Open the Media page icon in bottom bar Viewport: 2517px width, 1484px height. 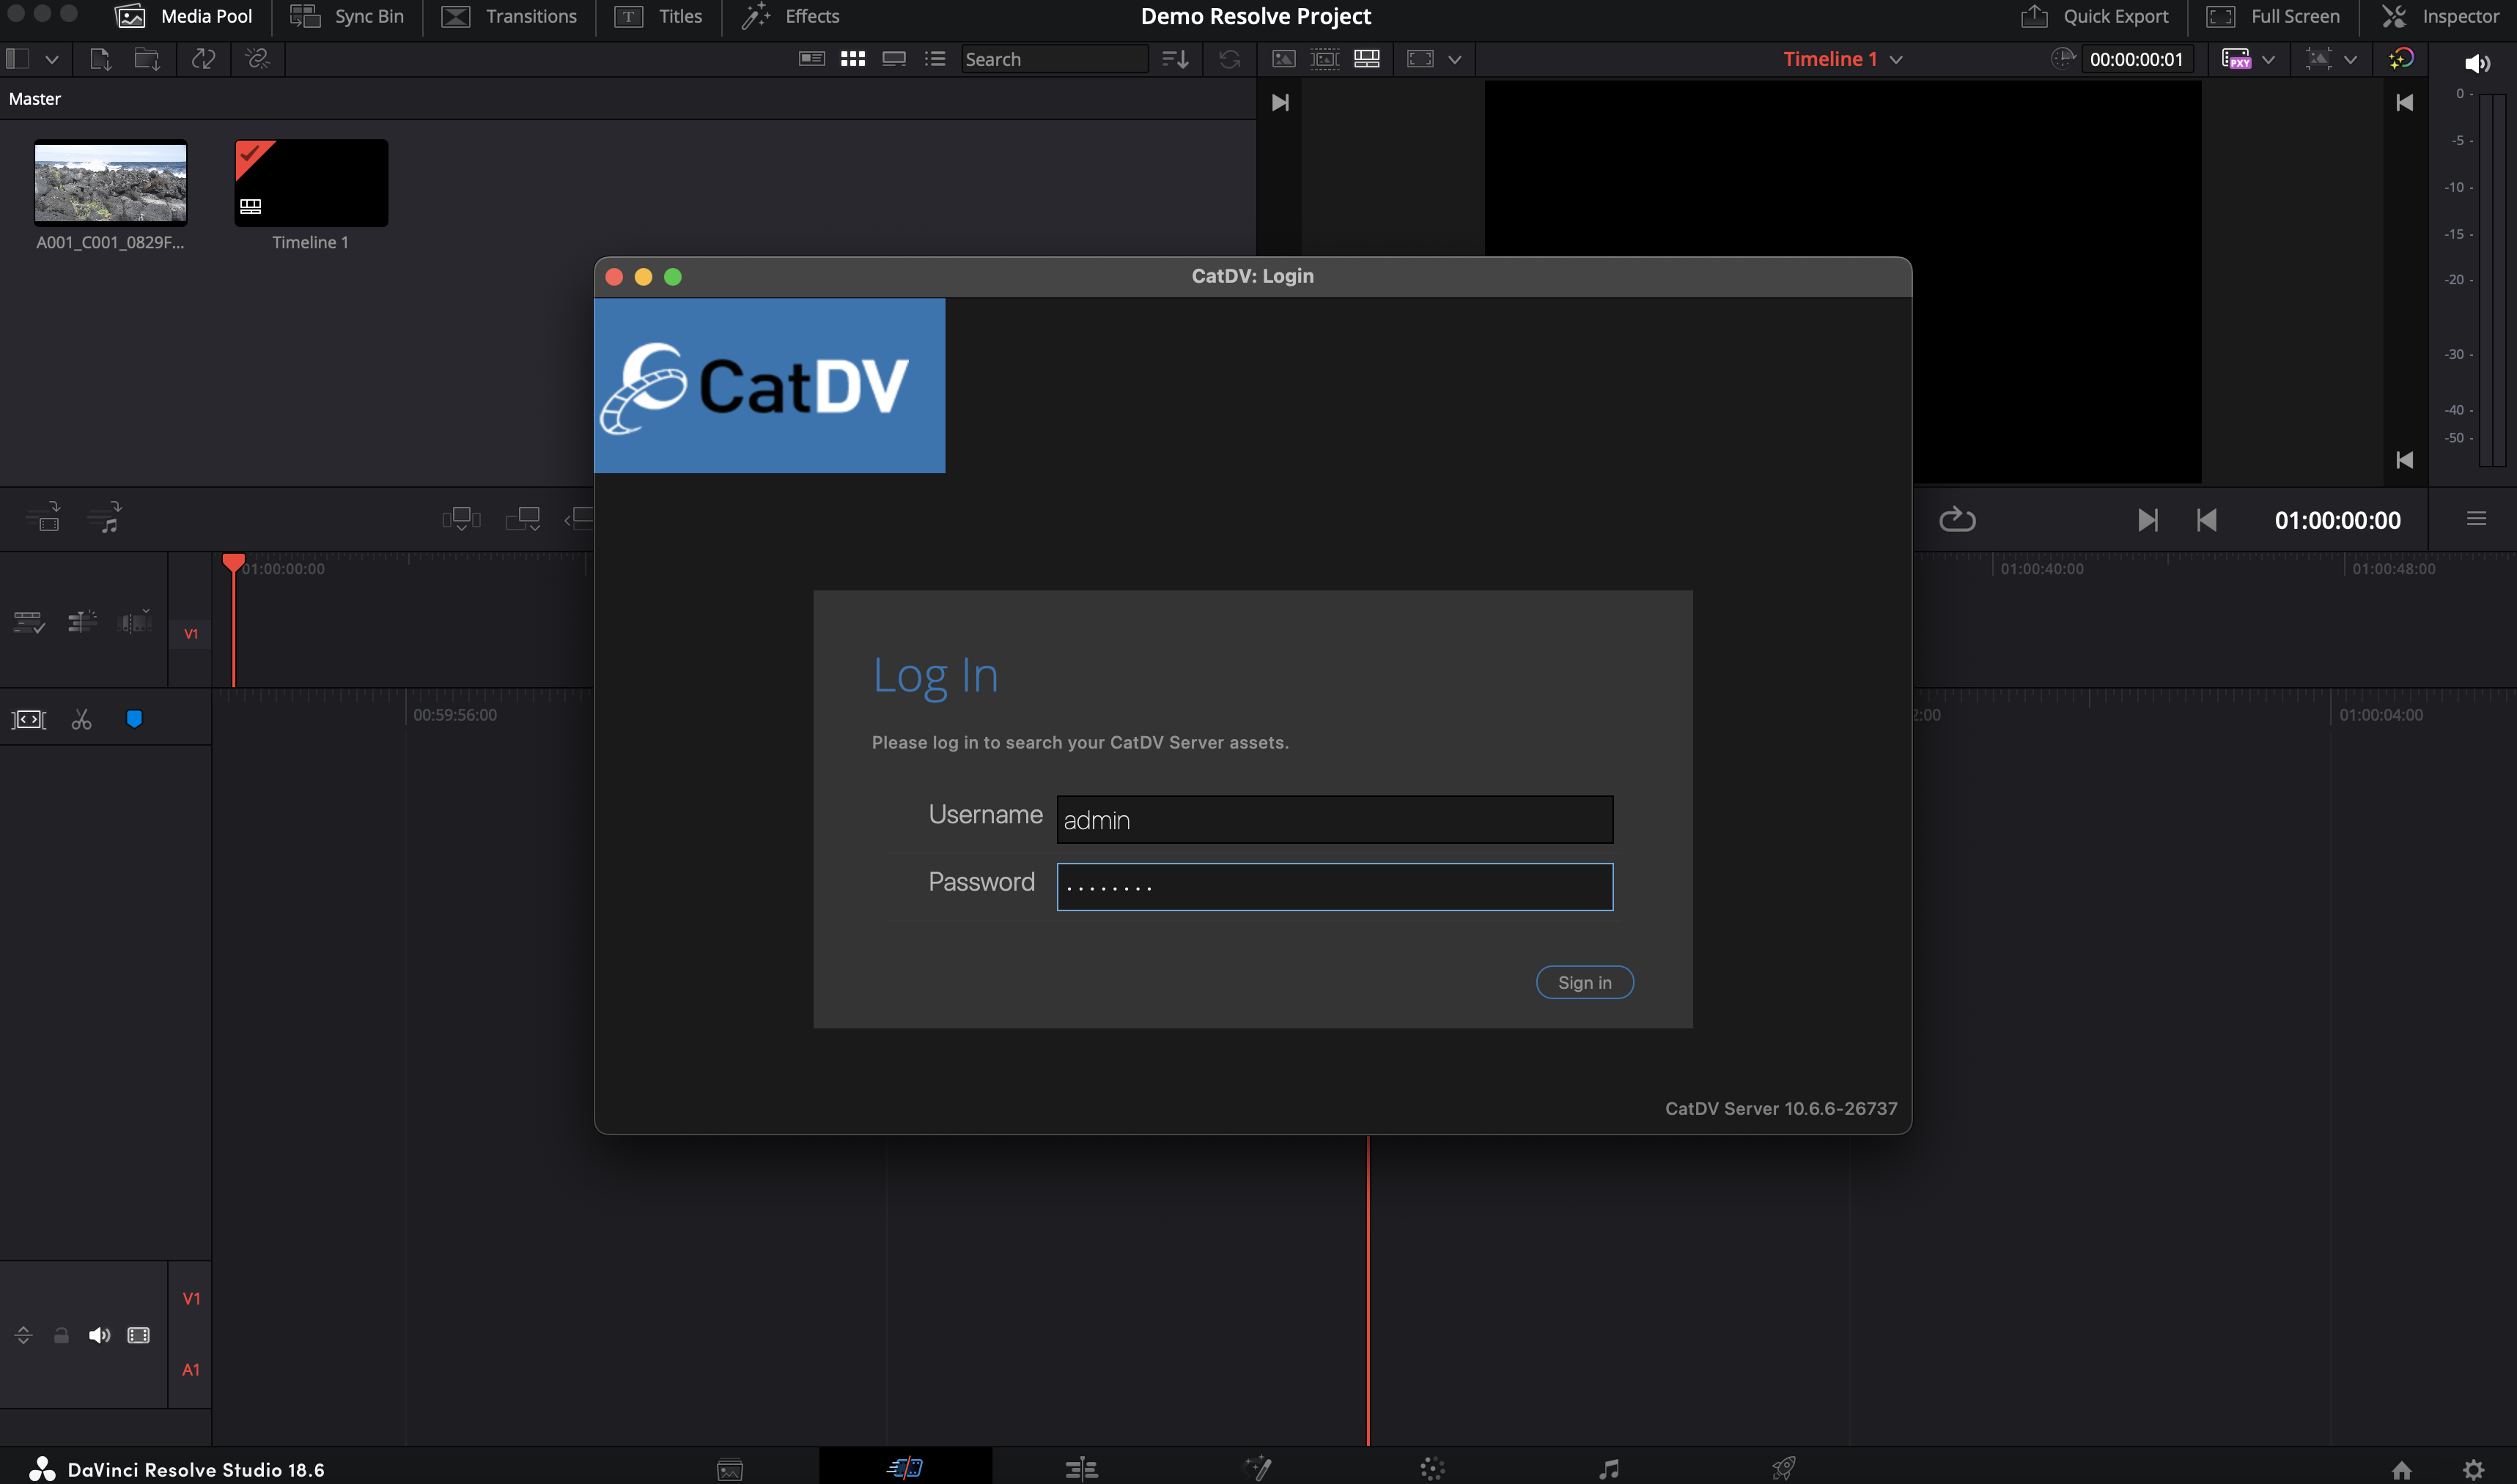tap(729, 1469)
